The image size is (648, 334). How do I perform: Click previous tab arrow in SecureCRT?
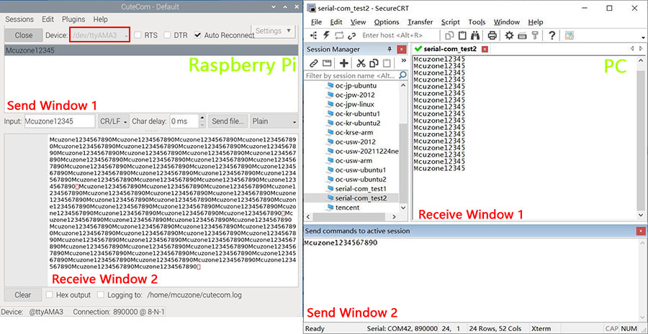[x=632, y=49]
